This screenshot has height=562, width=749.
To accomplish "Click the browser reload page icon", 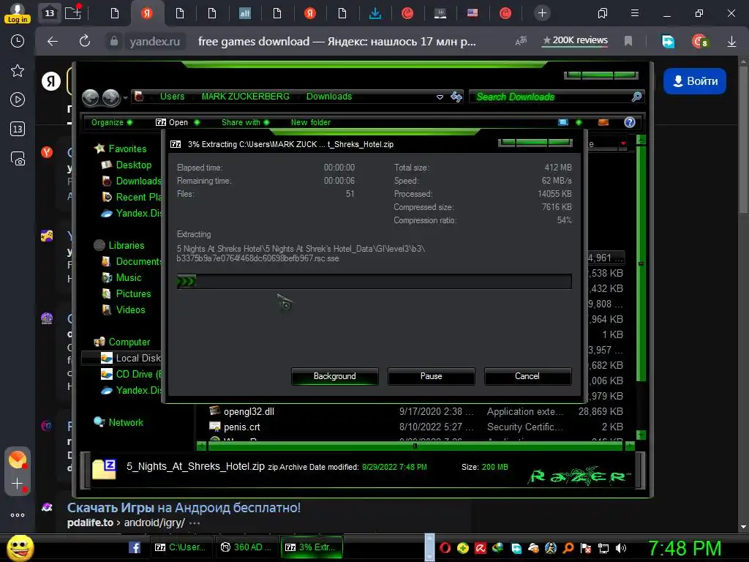I will tap(85, 41).
